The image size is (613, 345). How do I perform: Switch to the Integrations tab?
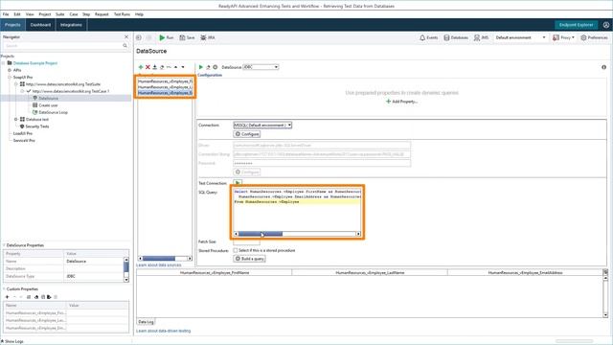[x=71, y=25]
